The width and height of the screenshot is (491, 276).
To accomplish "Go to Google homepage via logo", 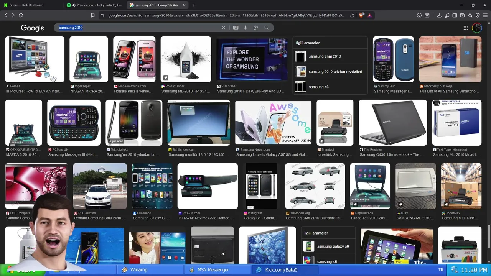I will click(33, 28).
